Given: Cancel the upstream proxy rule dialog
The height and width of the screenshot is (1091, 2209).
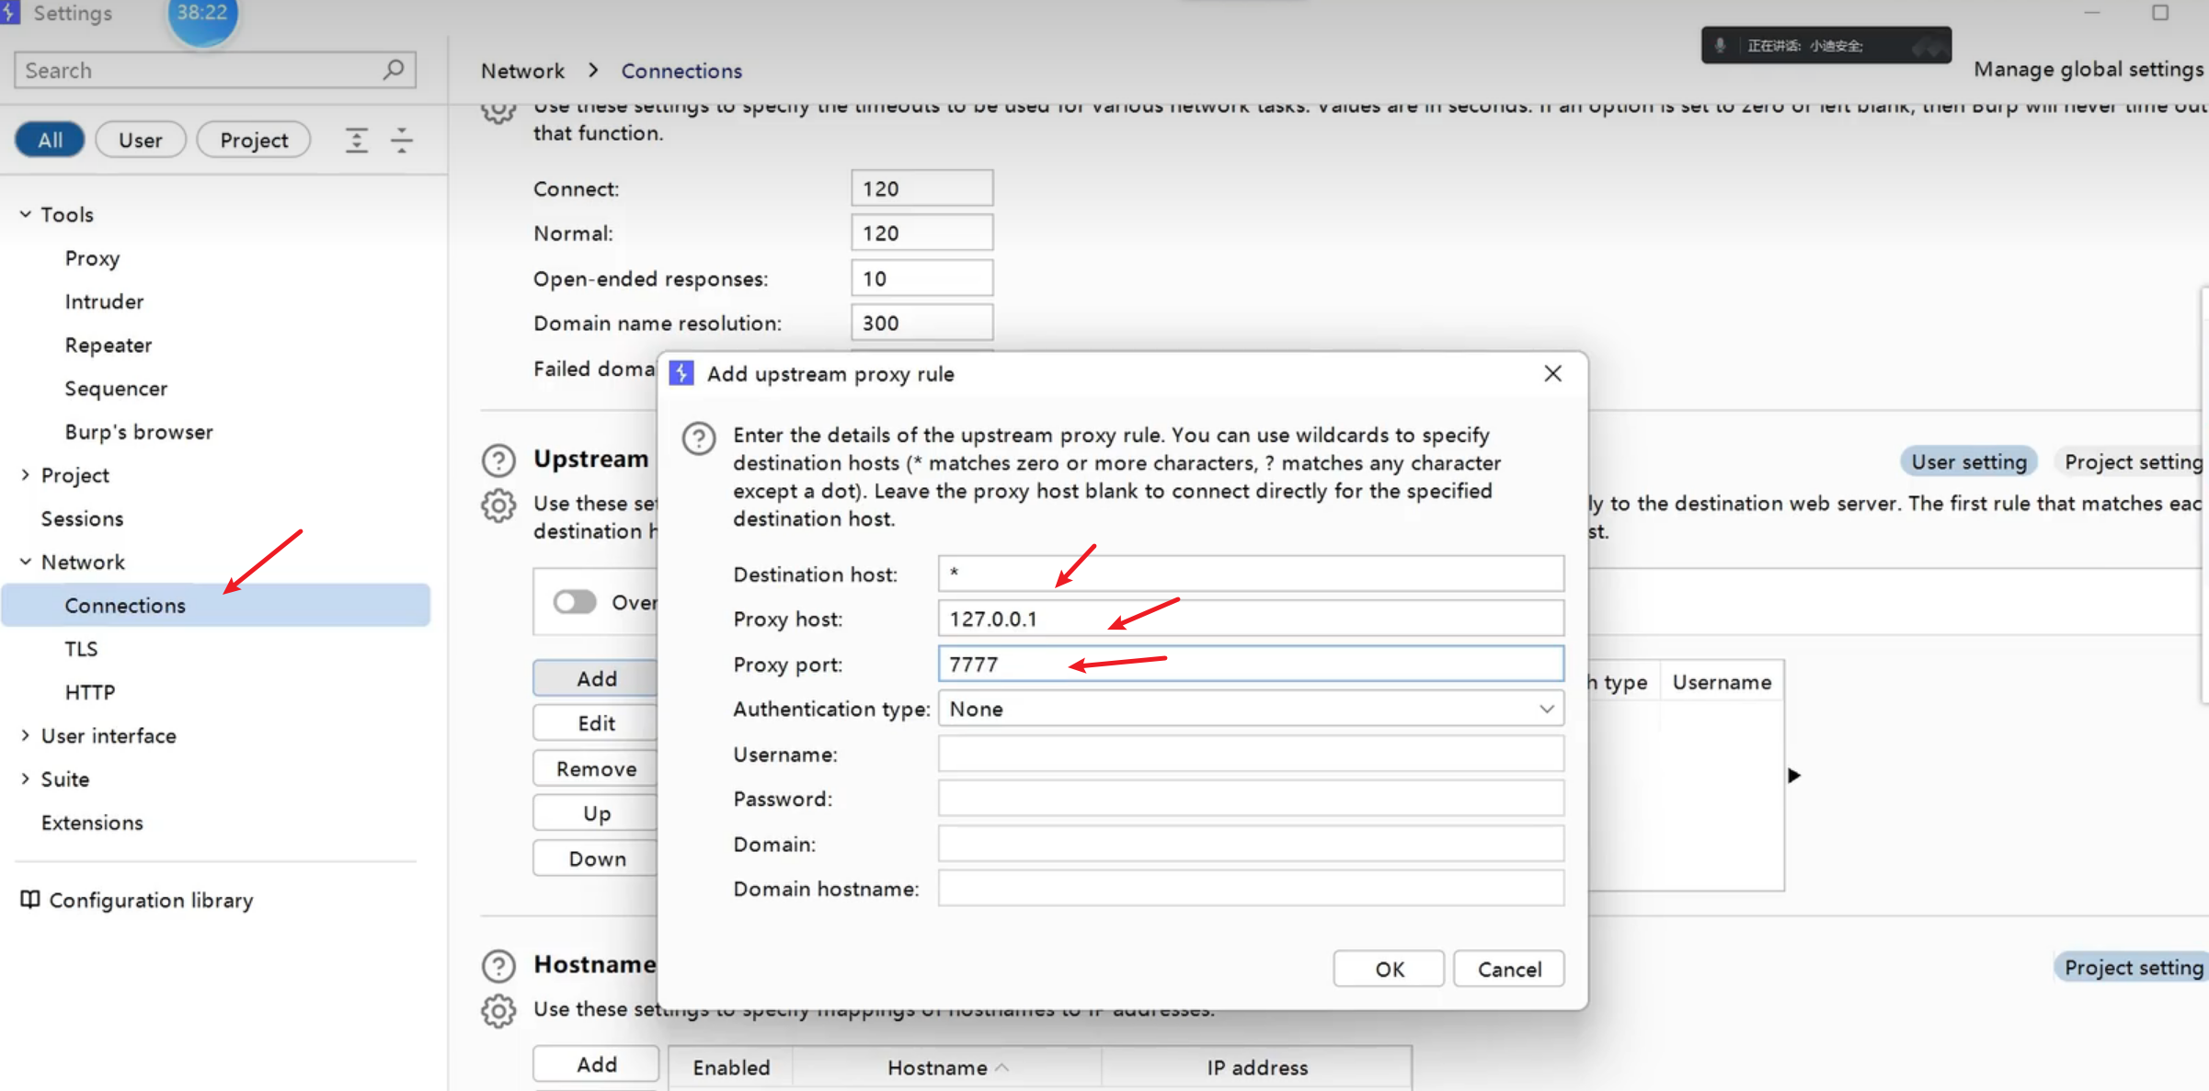Looking at the screenshot, I should tap(1508, 969).
